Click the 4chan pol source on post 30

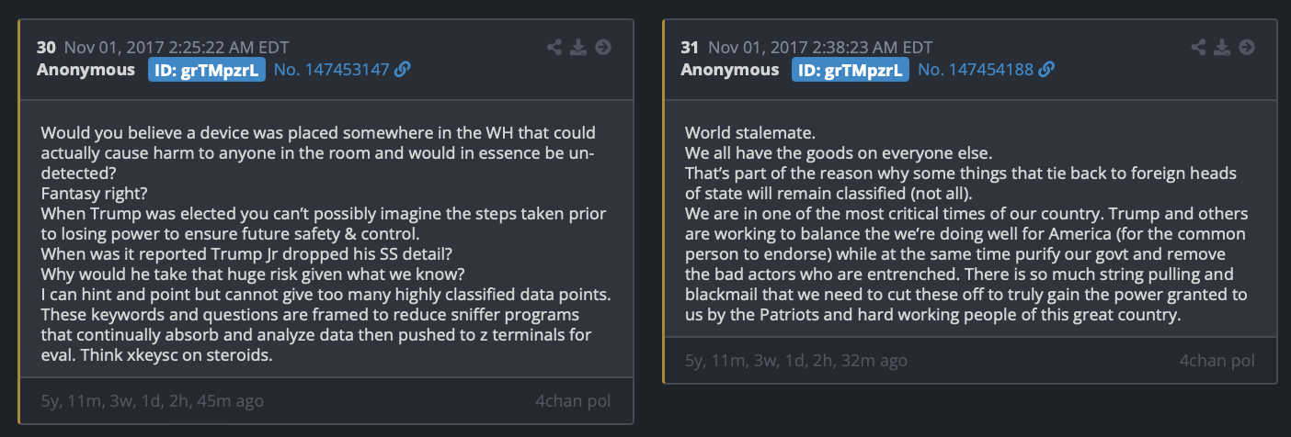tap(573, 400)
